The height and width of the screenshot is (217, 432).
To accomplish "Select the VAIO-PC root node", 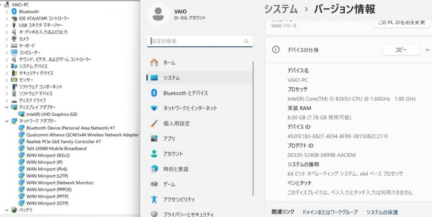I will 20,5.
